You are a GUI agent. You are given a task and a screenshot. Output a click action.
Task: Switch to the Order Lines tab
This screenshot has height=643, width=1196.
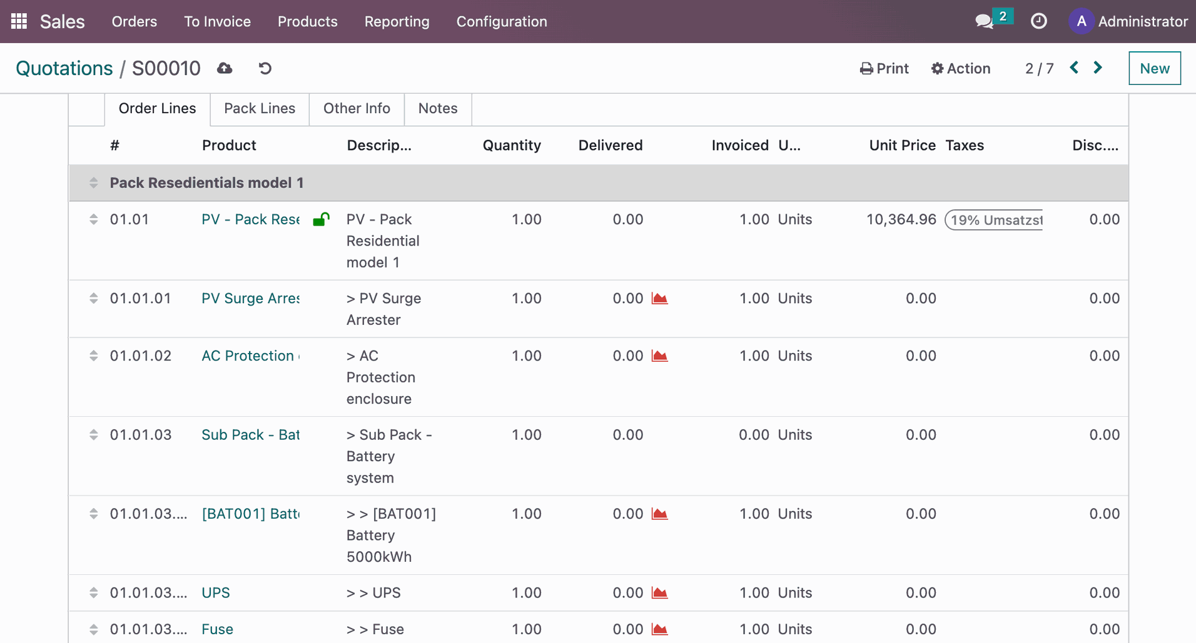coord(157,109)
